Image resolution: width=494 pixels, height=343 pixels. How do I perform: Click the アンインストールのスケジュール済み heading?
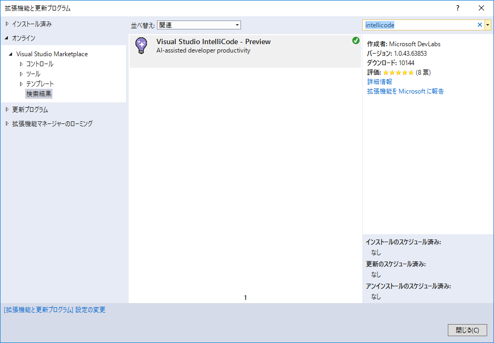(408, 286)
